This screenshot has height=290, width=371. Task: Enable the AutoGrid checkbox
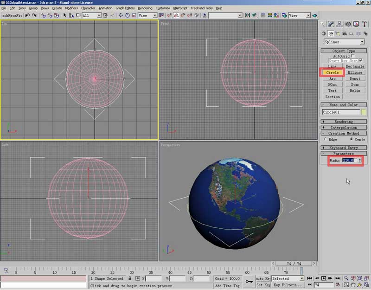click(353, 56)
